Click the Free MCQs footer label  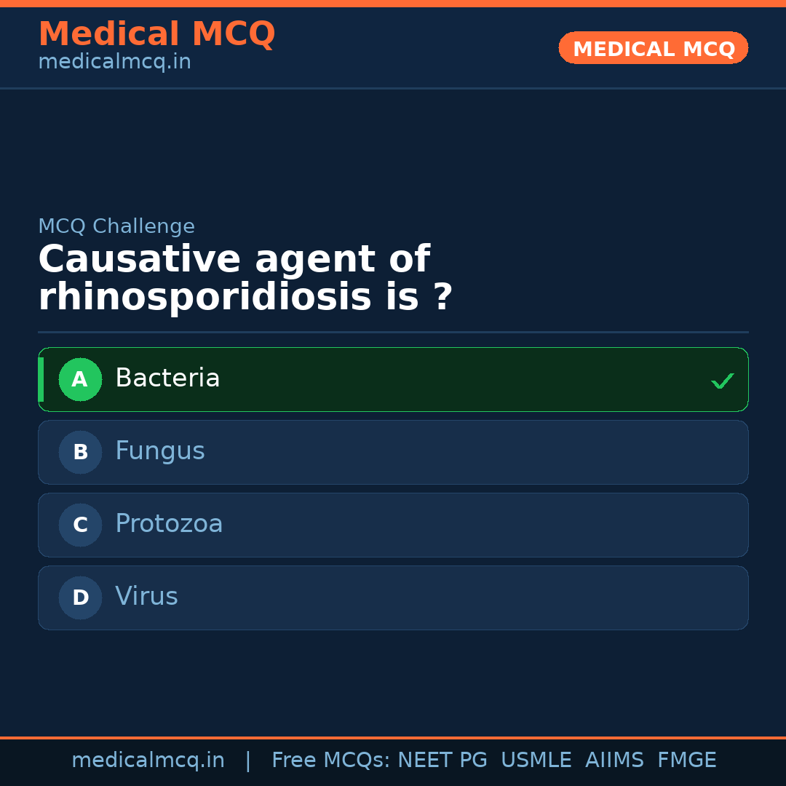point(330,761)
